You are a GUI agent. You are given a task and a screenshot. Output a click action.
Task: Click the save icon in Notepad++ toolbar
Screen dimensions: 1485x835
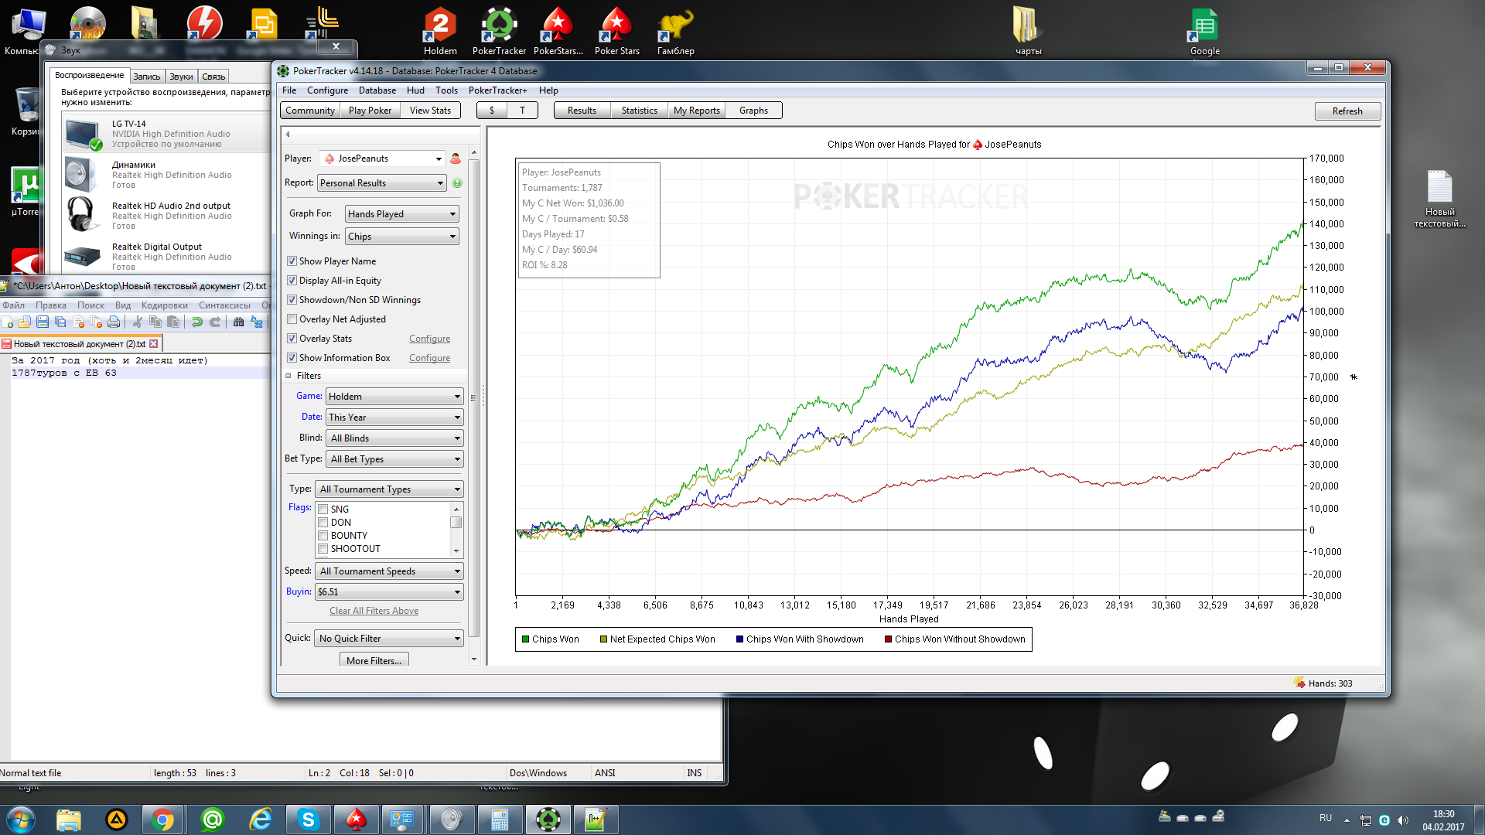[43, 322]
